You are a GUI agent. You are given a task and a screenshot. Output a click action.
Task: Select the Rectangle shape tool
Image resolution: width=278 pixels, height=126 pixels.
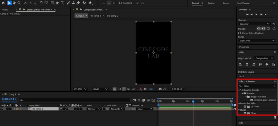[52, 3]
